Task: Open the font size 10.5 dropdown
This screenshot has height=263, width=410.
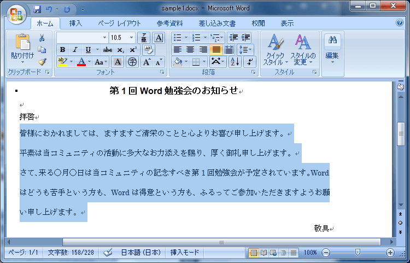Action: point(132,38)
